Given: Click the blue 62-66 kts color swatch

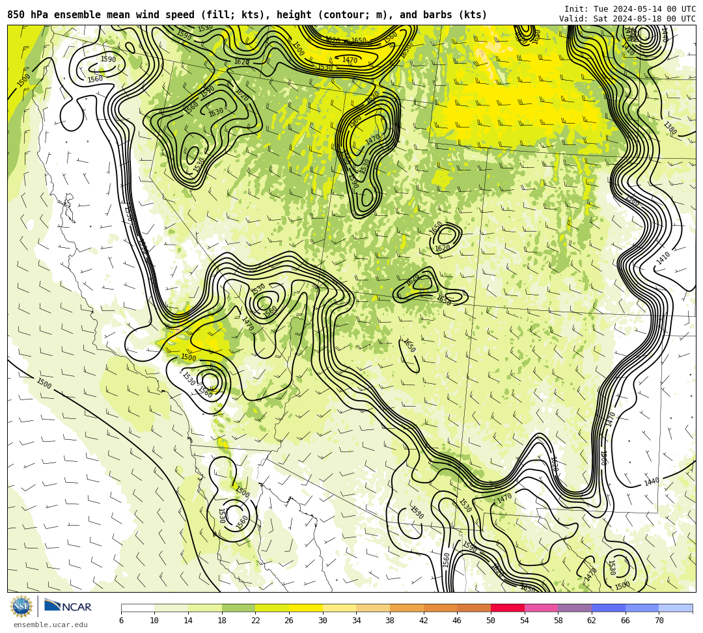Looking at the screenshot, I should [x=609, y=608].
